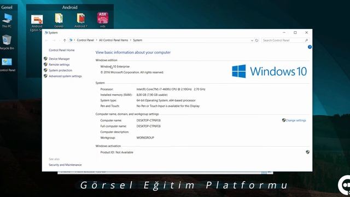Go to All Control Panel Items breadcrumb
The width and height of the screenshot is (350, 197).
pos(113,40)
